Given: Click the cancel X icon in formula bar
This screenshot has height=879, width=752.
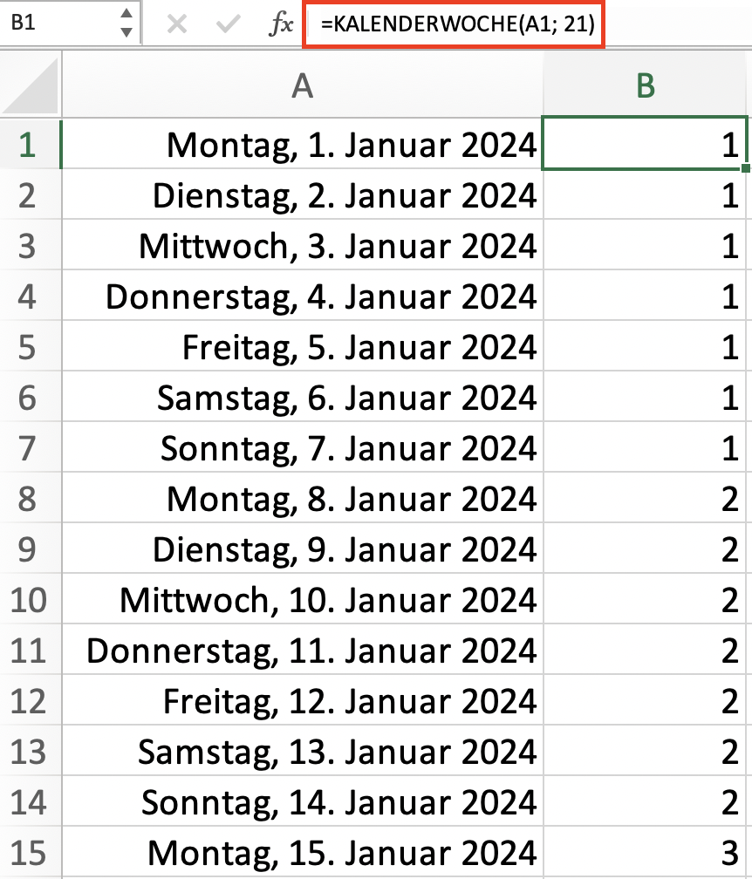Looking at the screenshot, I should click(176, 24).
